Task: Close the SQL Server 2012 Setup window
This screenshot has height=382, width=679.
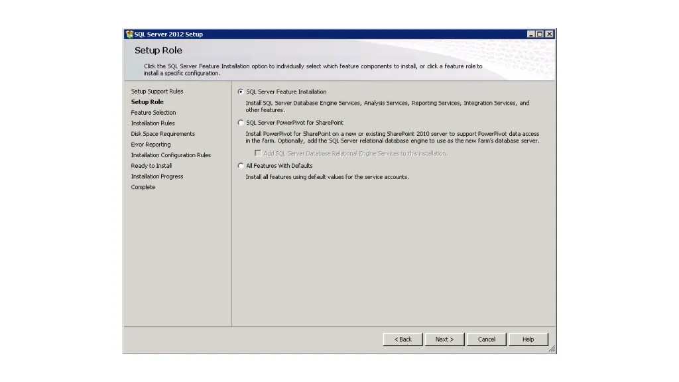Action: (x=549, y=34)
